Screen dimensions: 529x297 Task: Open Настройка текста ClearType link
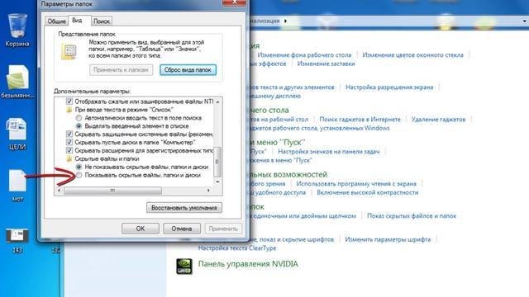click(x=237, y=248)
